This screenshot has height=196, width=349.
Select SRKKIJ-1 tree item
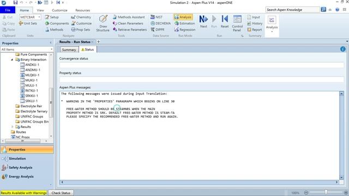click(x=29, y=96)
